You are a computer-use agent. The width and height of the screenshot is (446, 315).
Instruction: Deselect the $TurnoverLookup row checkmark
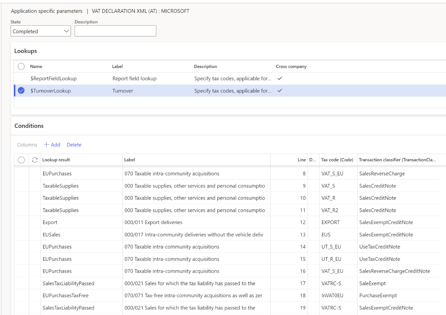click(21, 91)
